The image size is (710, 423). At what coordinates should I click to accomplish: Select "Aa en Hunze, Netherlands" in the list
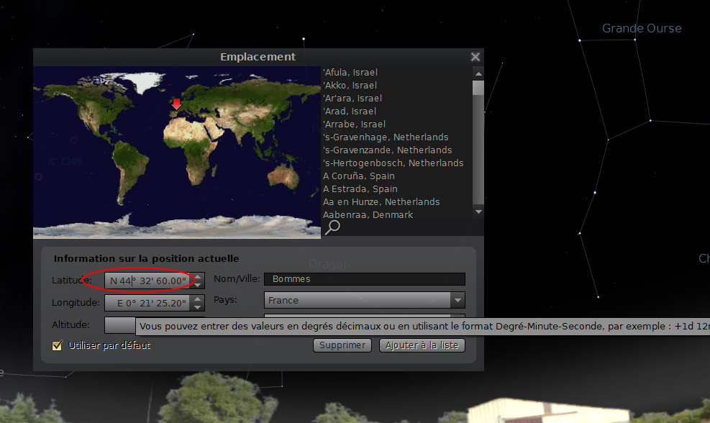pyautogui.click(x=381, y=202)
